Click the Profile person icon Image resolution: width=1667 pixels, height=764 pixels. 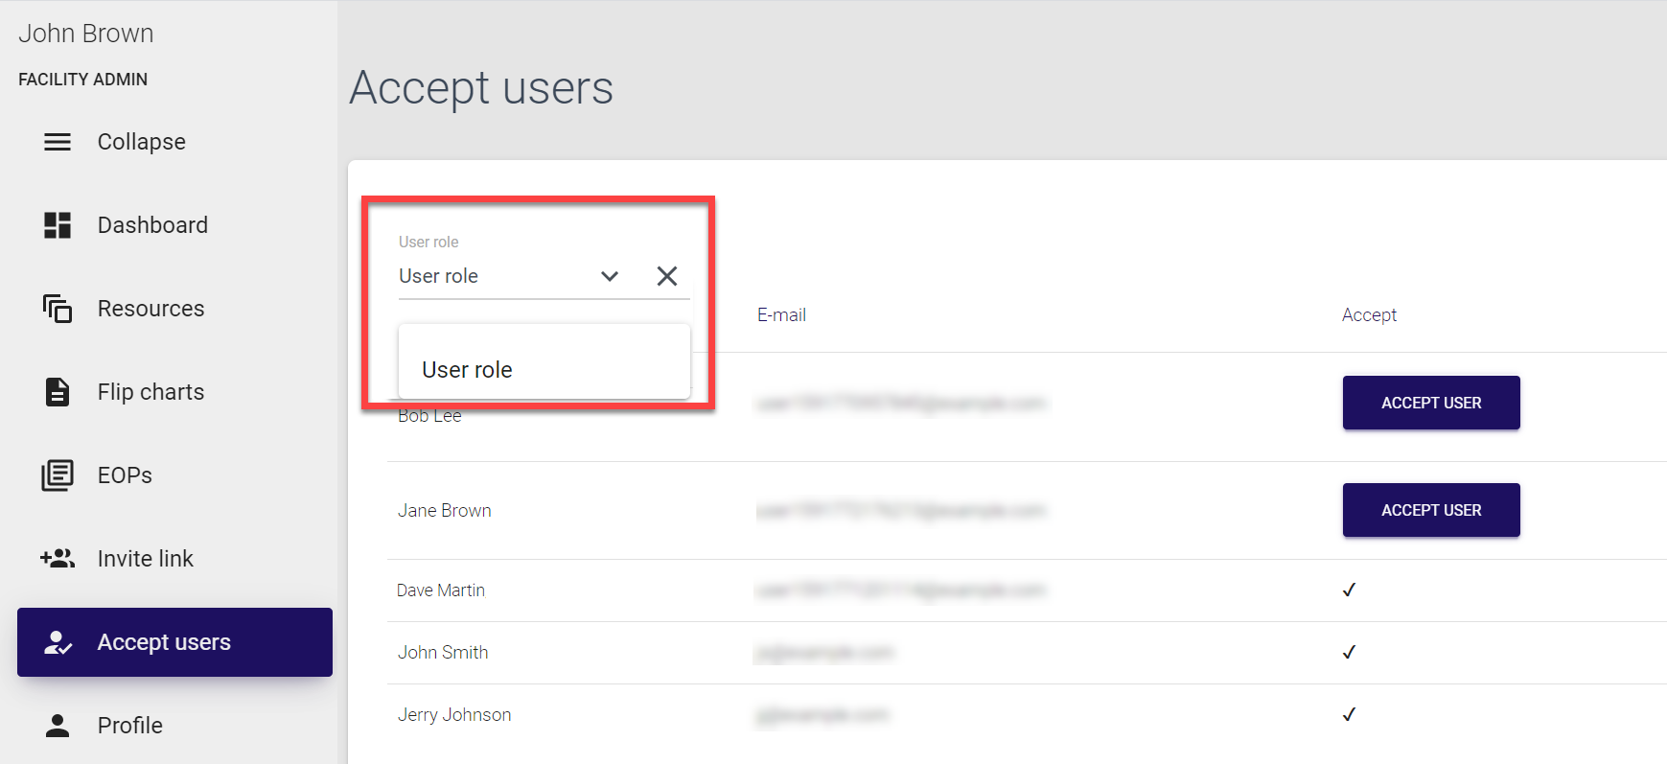click(x=58, y=726)
